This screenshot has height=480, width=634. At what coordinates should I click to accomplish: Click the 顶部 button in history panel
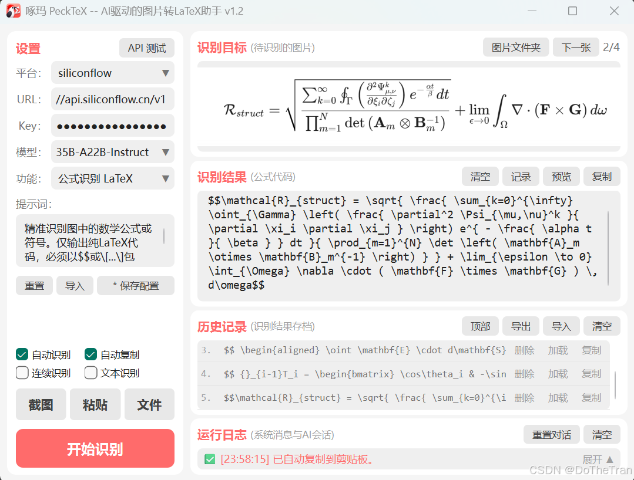(x=481, y=326)
